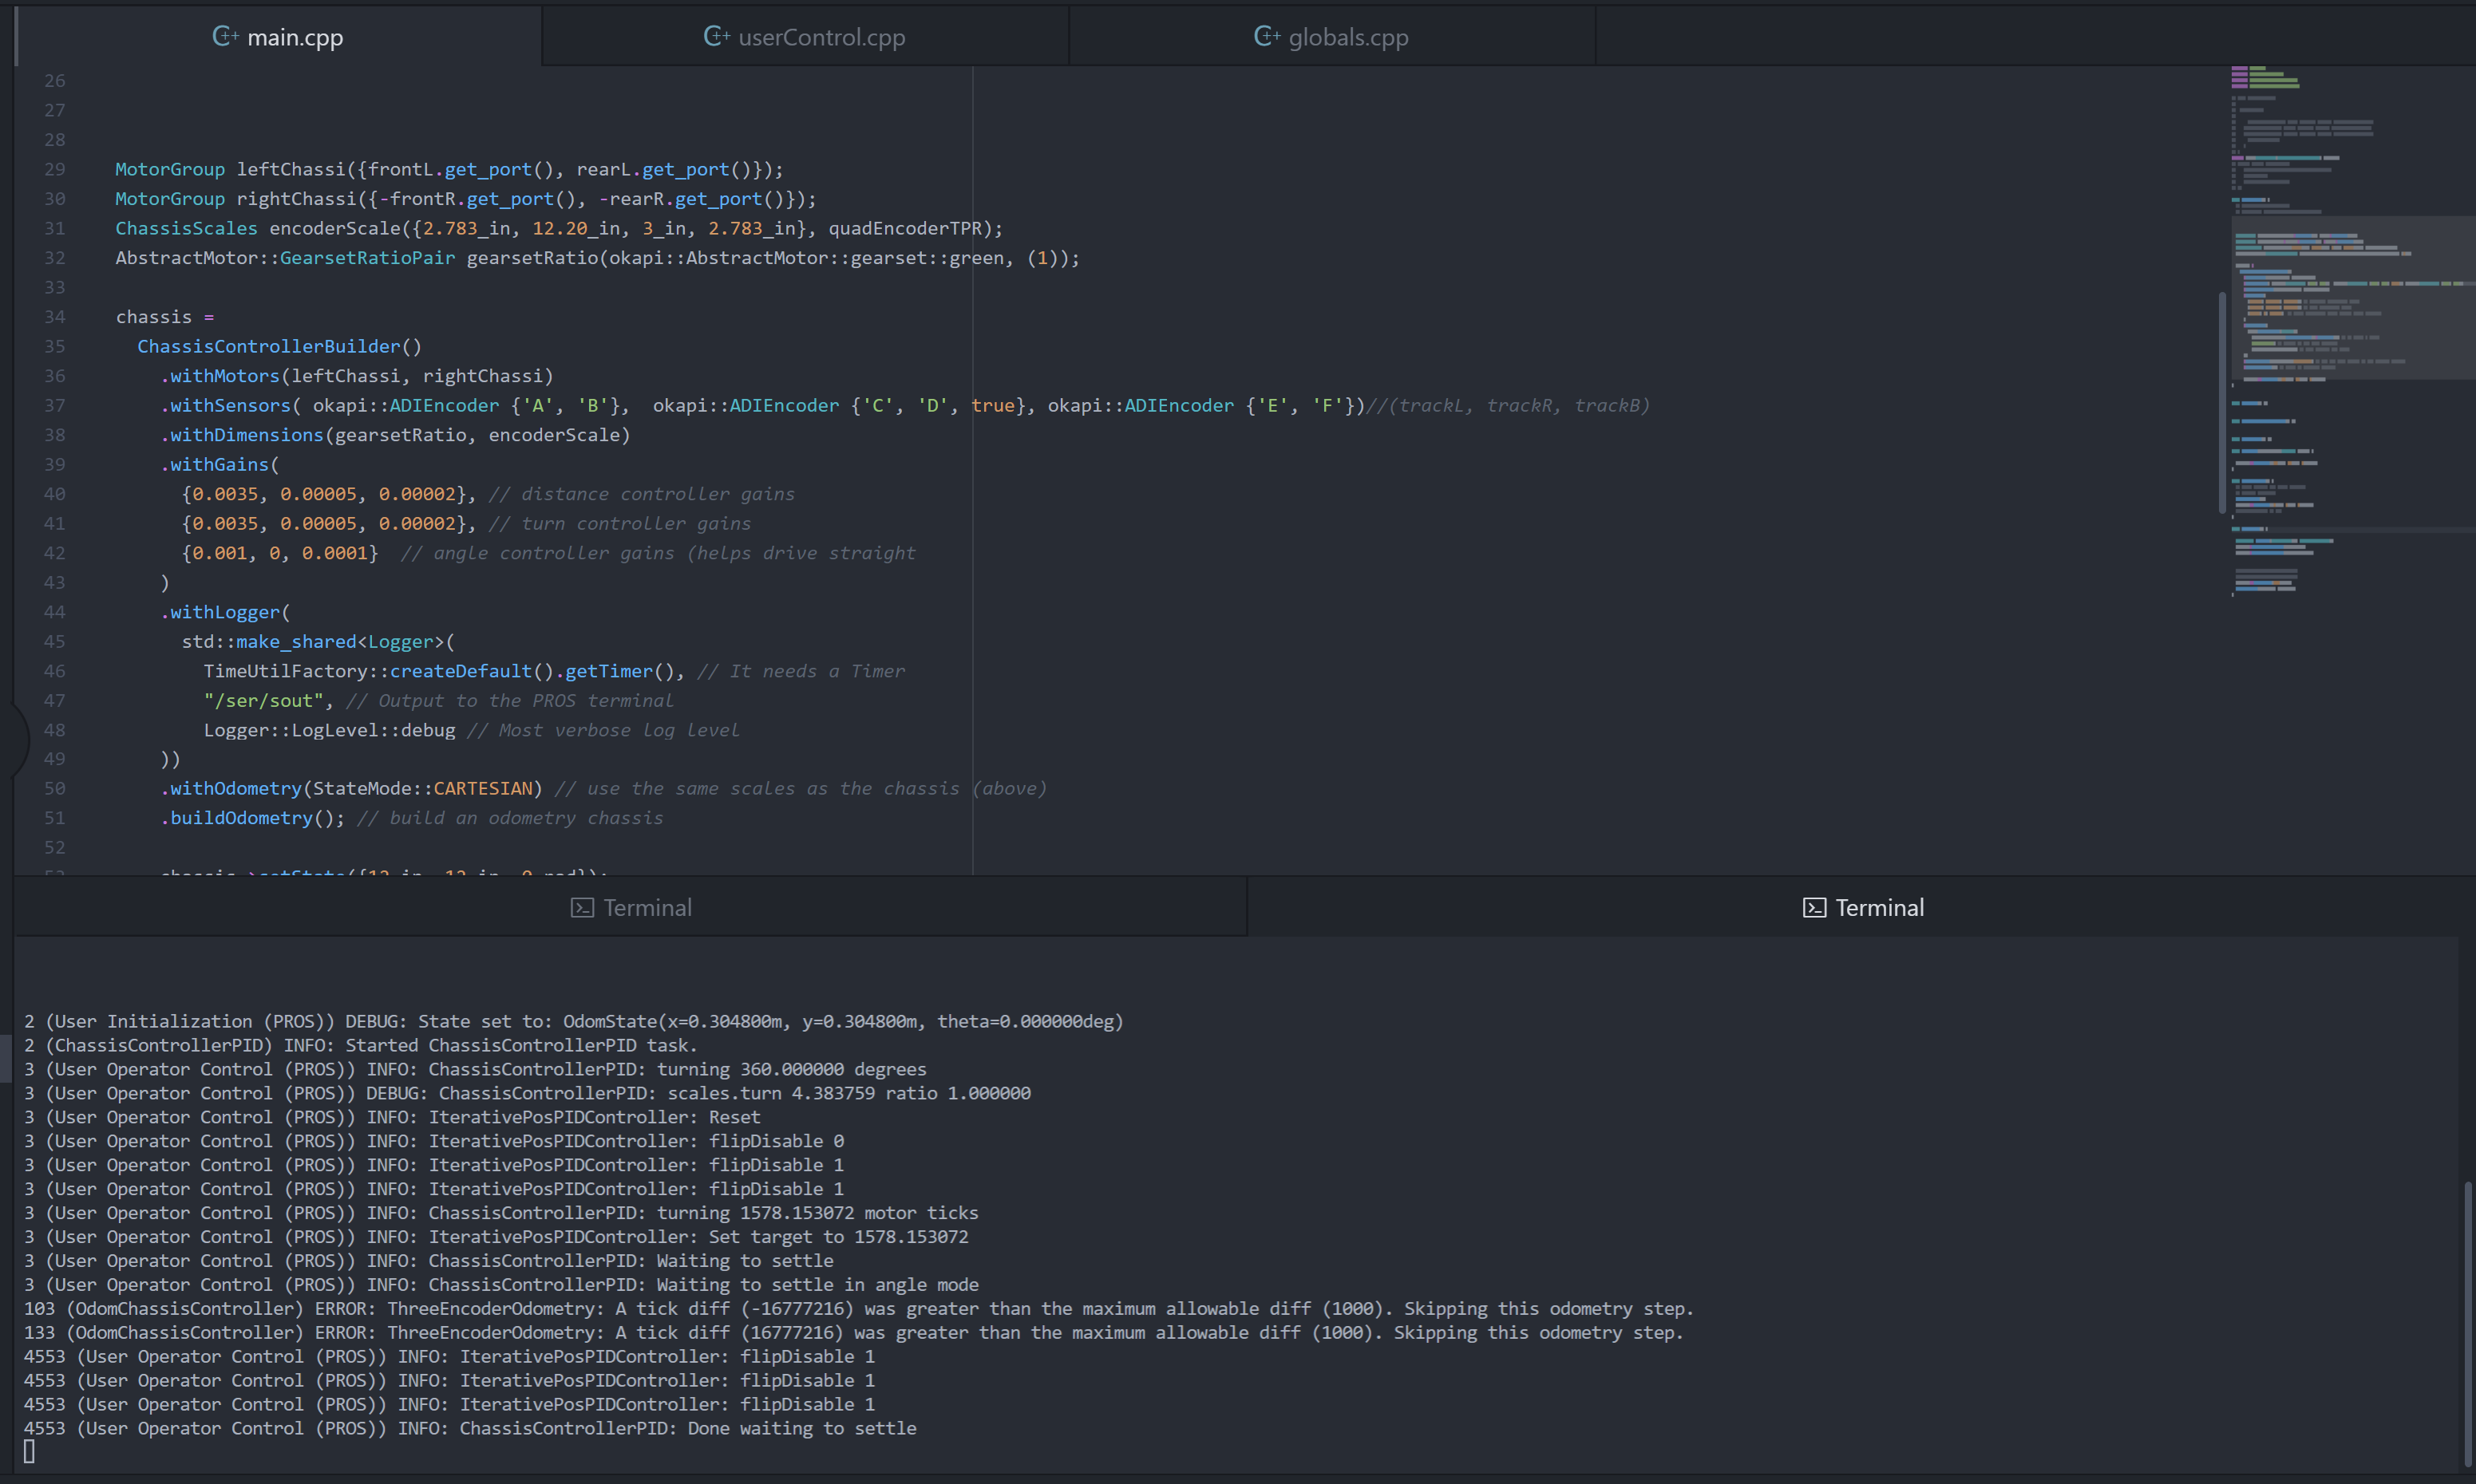The height and width of the screenshot is (1484, 2476).
Task: Click terminal line 'Started ChassisControllerPID task'
Action: pyautogui.click(x=360, y=1045)
